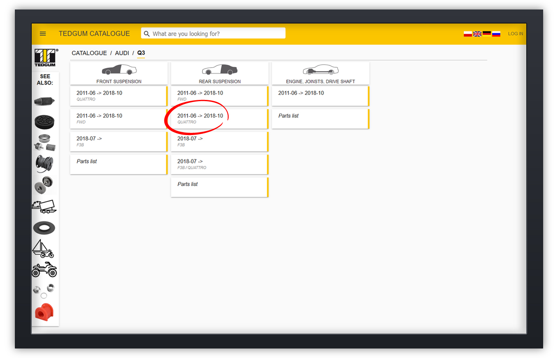
Task: Switch language to Polish flag
Action: pos(468,34)
